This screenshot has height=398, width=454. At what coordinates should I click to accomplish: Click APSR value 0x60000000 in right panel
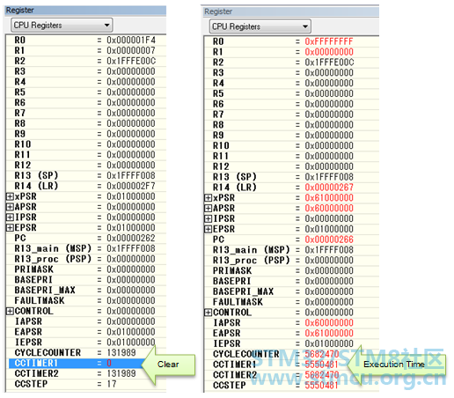click(x=329, y=209)
